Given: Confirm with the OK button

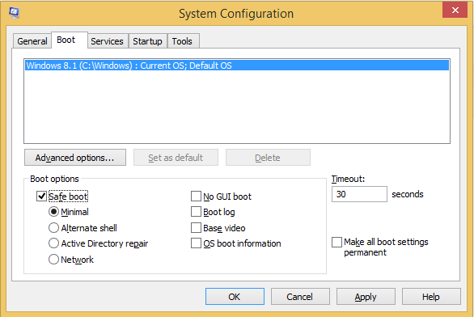Looking at the screenshot, I should (235, 297).
